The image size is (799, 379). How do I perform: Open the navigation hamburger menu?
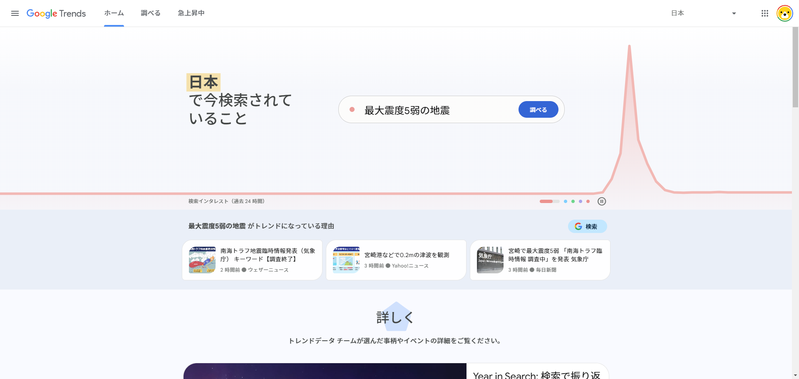15,13
